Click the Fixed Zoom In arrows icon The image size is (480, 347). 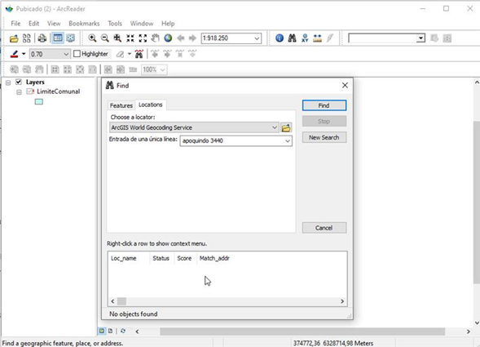130,38
